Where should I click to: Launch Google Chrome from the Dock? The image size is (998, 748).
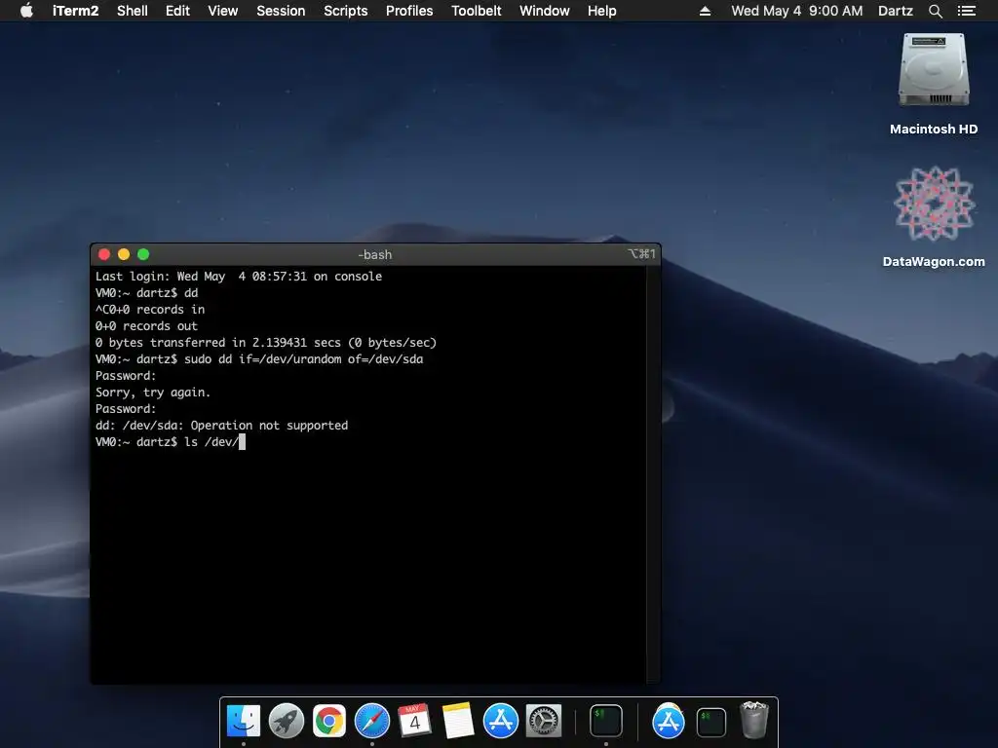point(329,721)
